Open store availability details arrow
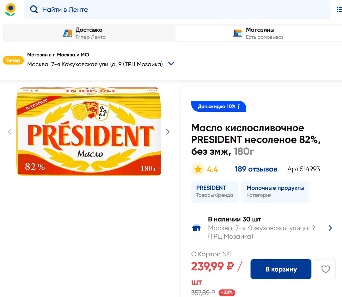Image resolution: width=342 pixels, height=297 pixels. click(x=330, y=228)
